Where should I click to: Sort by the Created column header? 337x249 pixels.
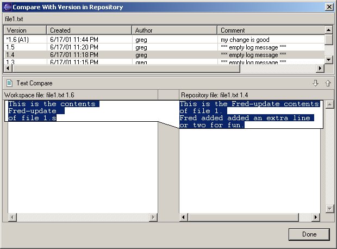point(89,30)
